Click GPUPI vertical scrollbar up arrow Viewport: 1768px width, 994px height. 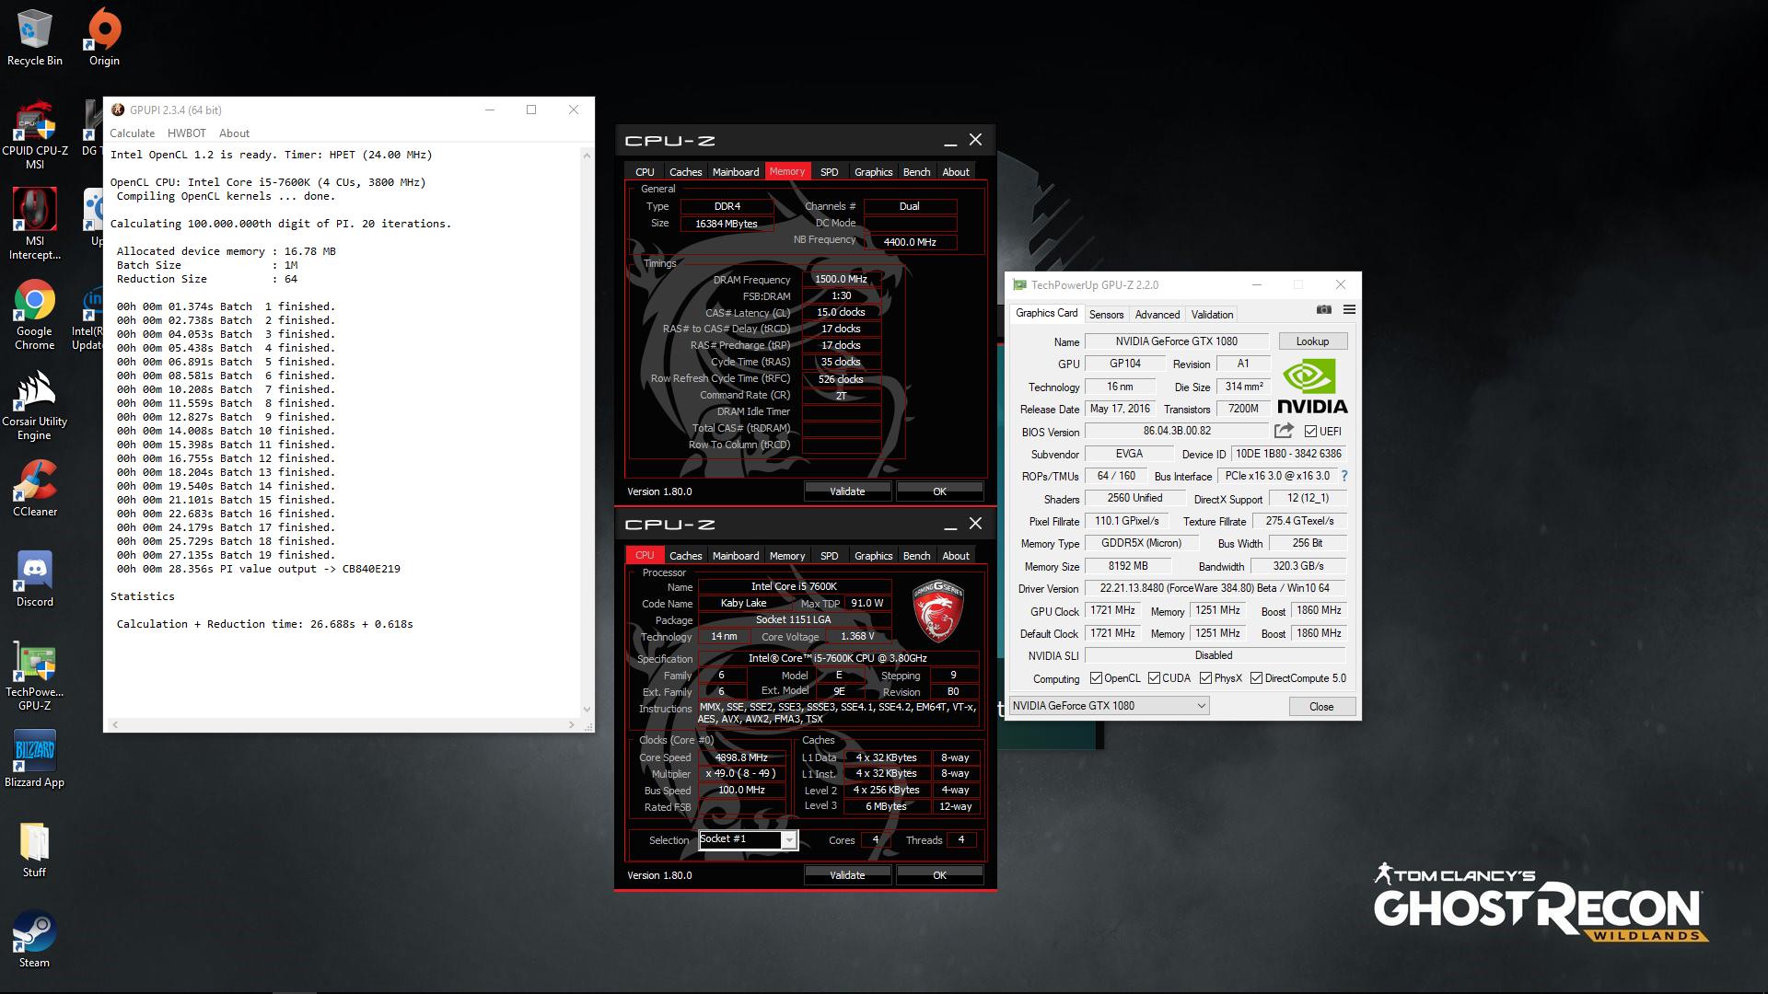(587, 156)
